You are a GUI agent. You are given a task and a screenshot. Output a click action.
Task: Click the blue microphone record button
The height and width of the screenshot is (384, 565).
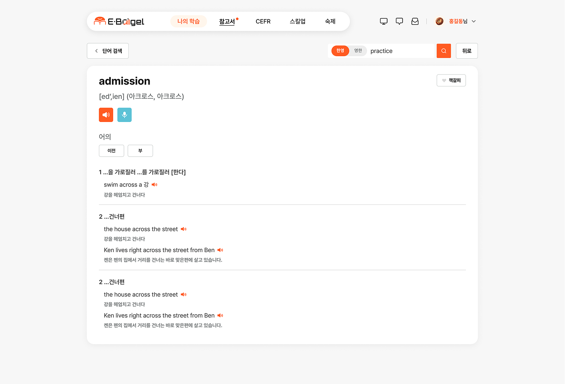coord(124,115)
